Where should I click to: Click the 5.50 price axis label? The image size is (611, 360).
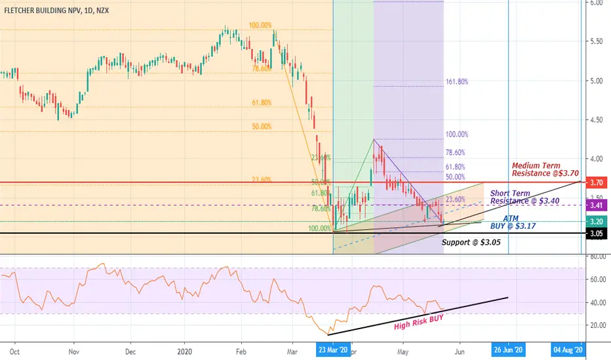596,41
